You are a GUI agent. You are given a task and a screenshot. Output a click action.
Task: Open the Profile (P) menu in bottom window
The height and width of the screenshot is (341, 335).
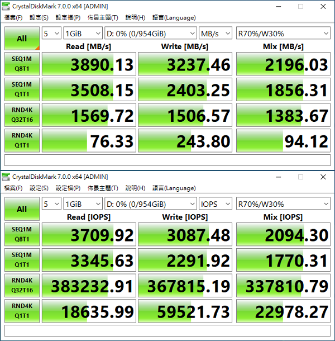[68, 188]
